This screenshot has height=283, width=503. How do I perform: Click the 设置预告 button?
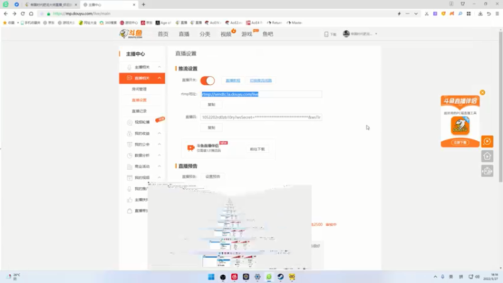(x=213, y=177)
